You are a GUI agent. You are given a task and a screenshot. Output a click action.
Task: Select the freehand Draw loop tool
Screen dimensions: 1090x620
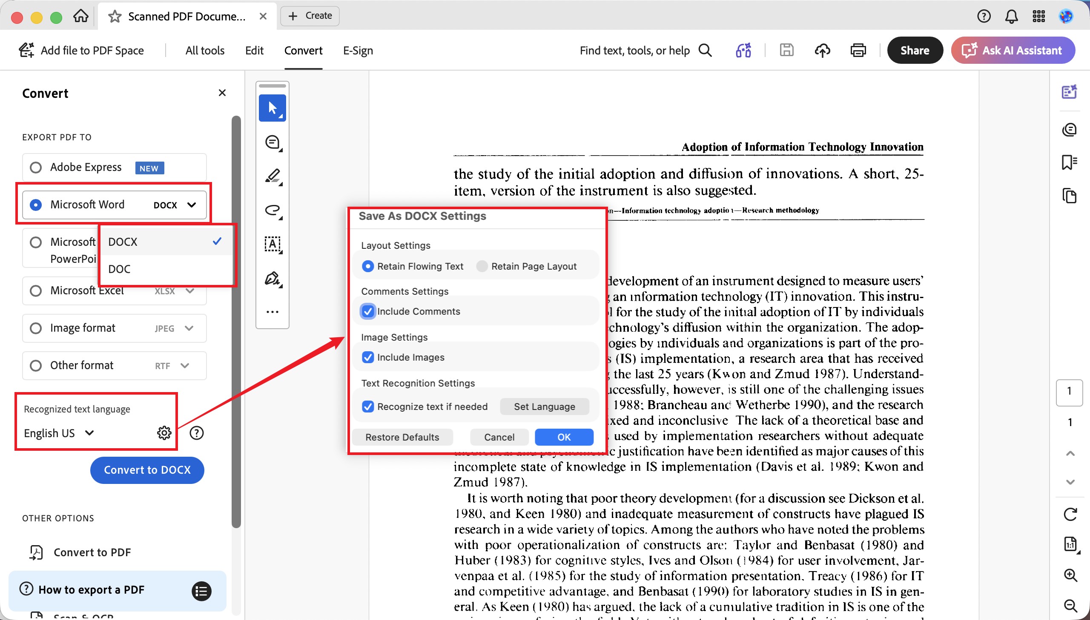pos(272,210)
